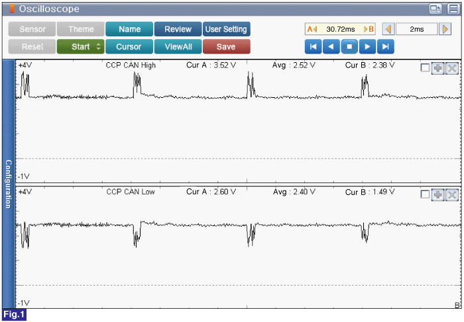Click the orange A cursor marker
The height and width of the screenshot is (322, 464).
[312, 29]
